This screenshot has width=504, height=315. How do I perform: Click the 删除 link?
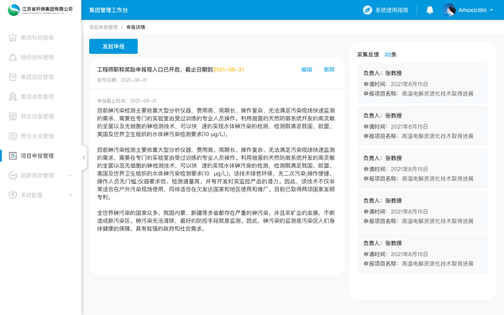click(329, 70)
